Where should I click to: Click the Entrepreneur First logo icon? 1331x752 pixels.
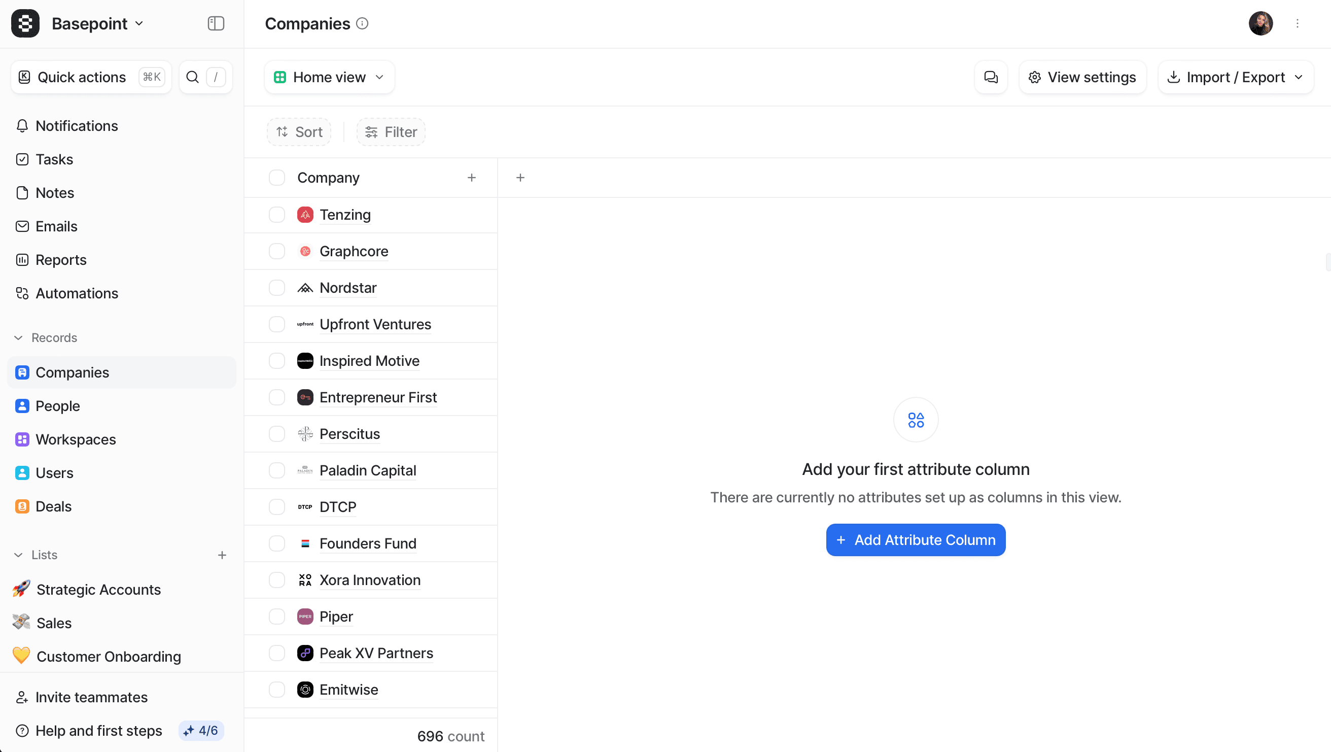[x=305, y=397]
